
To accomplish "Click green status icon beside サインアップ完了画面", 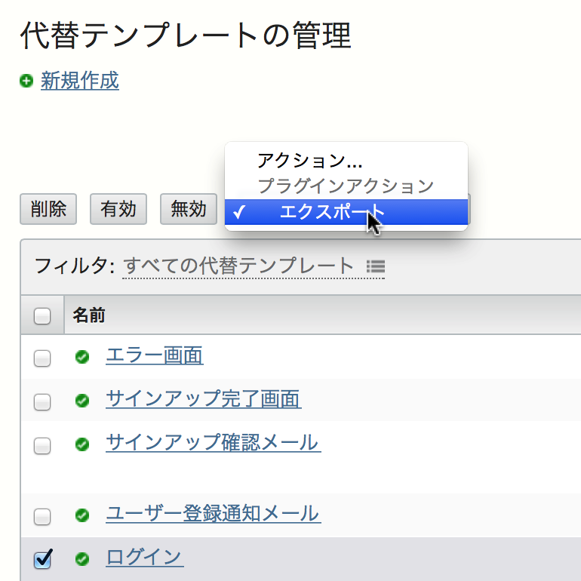I will (82, 401).
